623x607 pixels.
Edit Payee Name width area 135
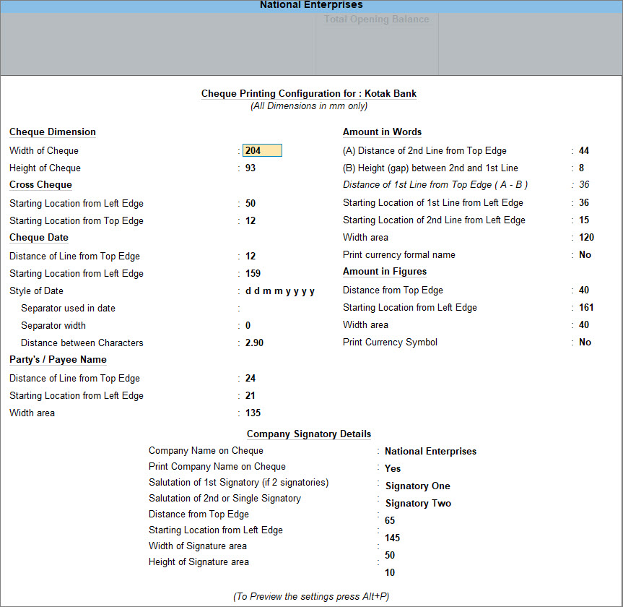(x=253, y=413)
